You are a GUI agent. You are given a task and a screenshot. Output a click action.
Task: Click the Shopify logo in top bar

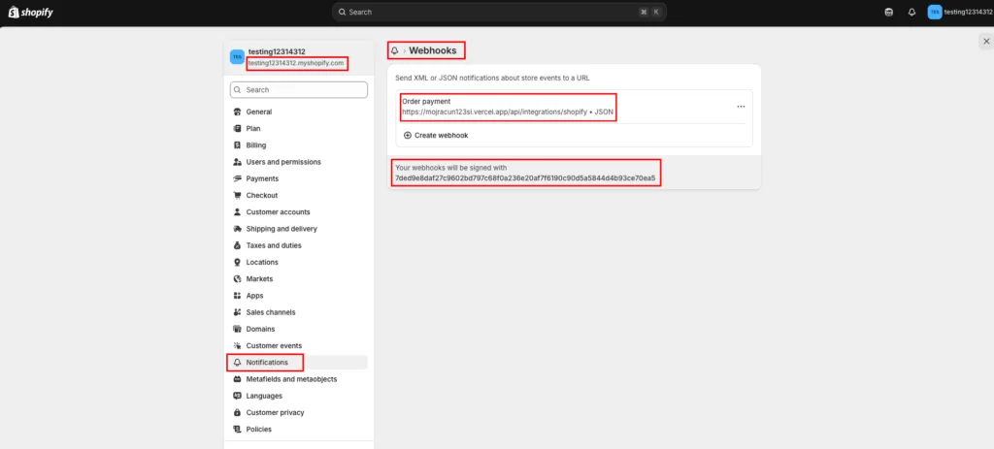click(x=30, y=12)
